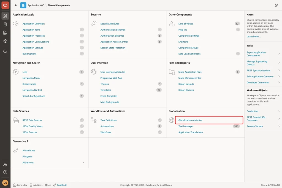Viewport: 282px width, 188px height.
Task: Open Team Development icon in sidebar
Action: (x=5, y=33)
